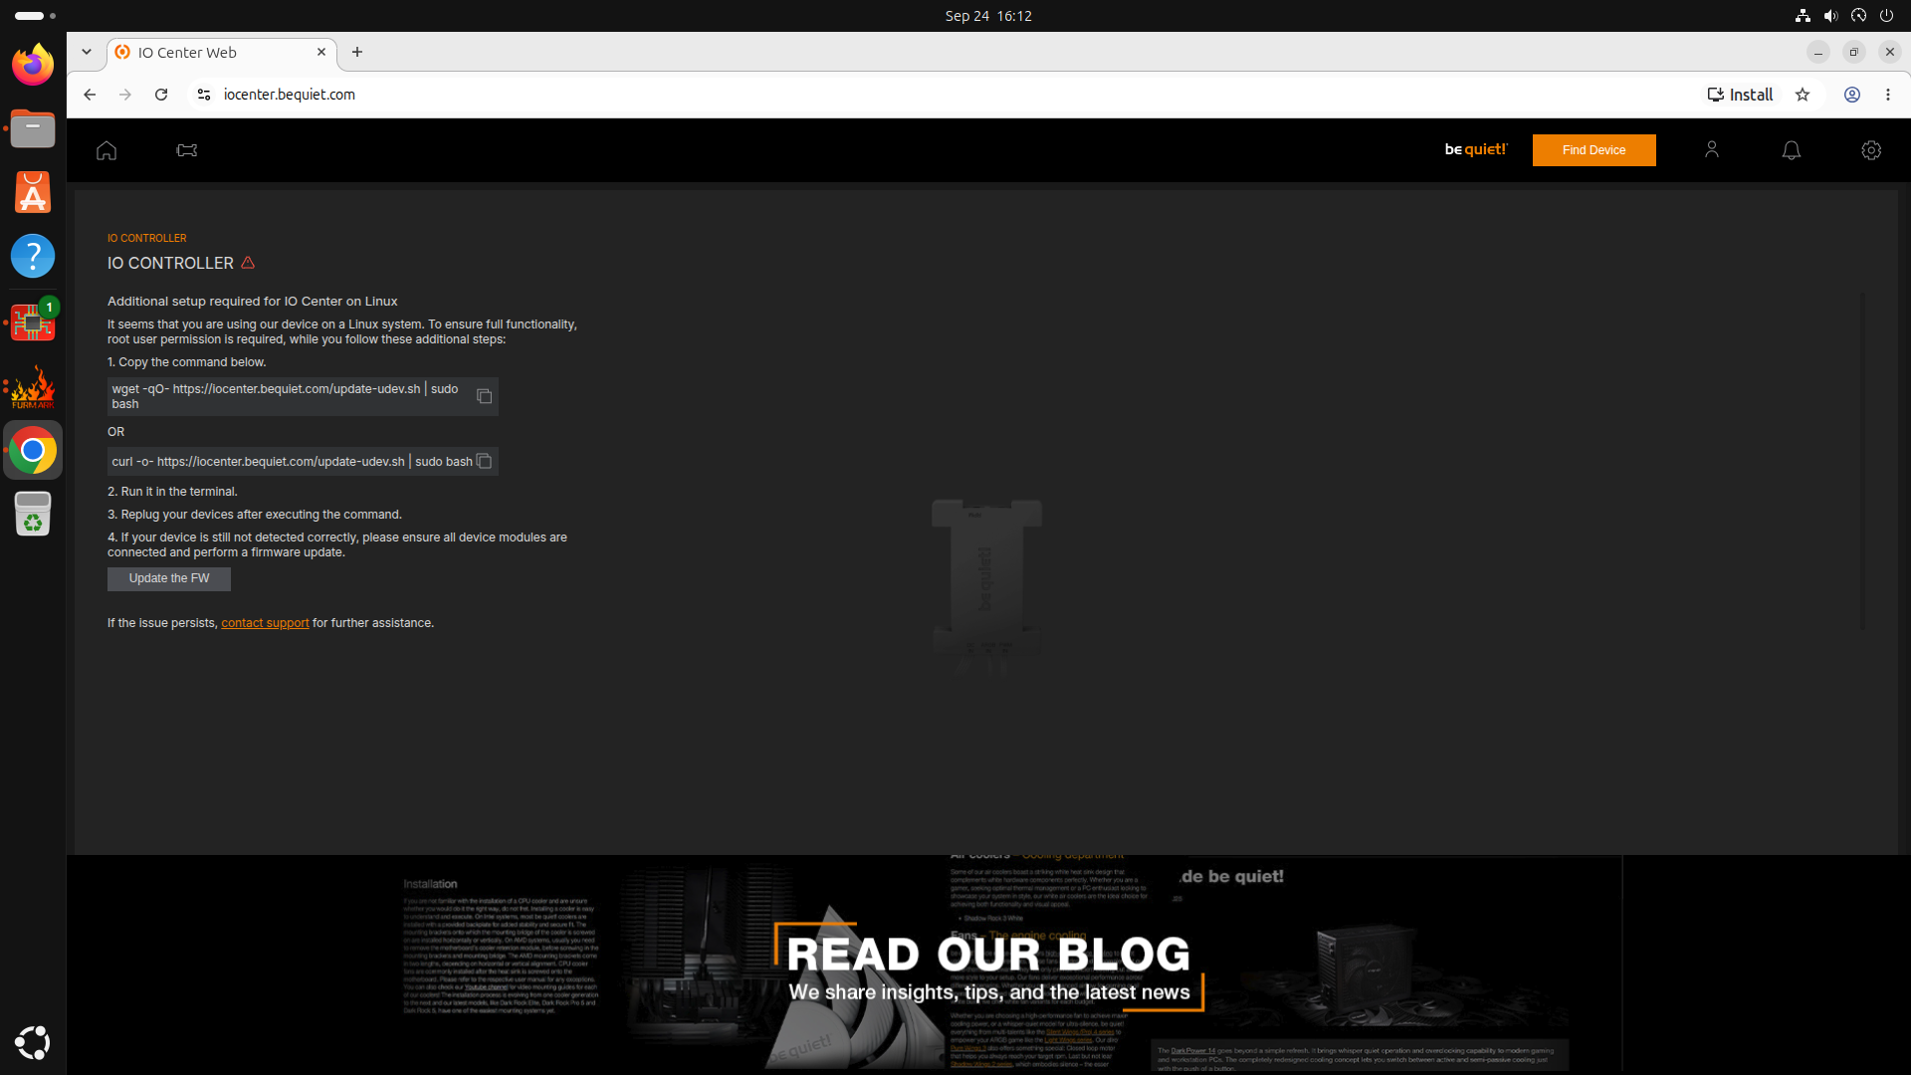Click the wget command text
Screen dimensions: 1911x1075
pos(286,396)
